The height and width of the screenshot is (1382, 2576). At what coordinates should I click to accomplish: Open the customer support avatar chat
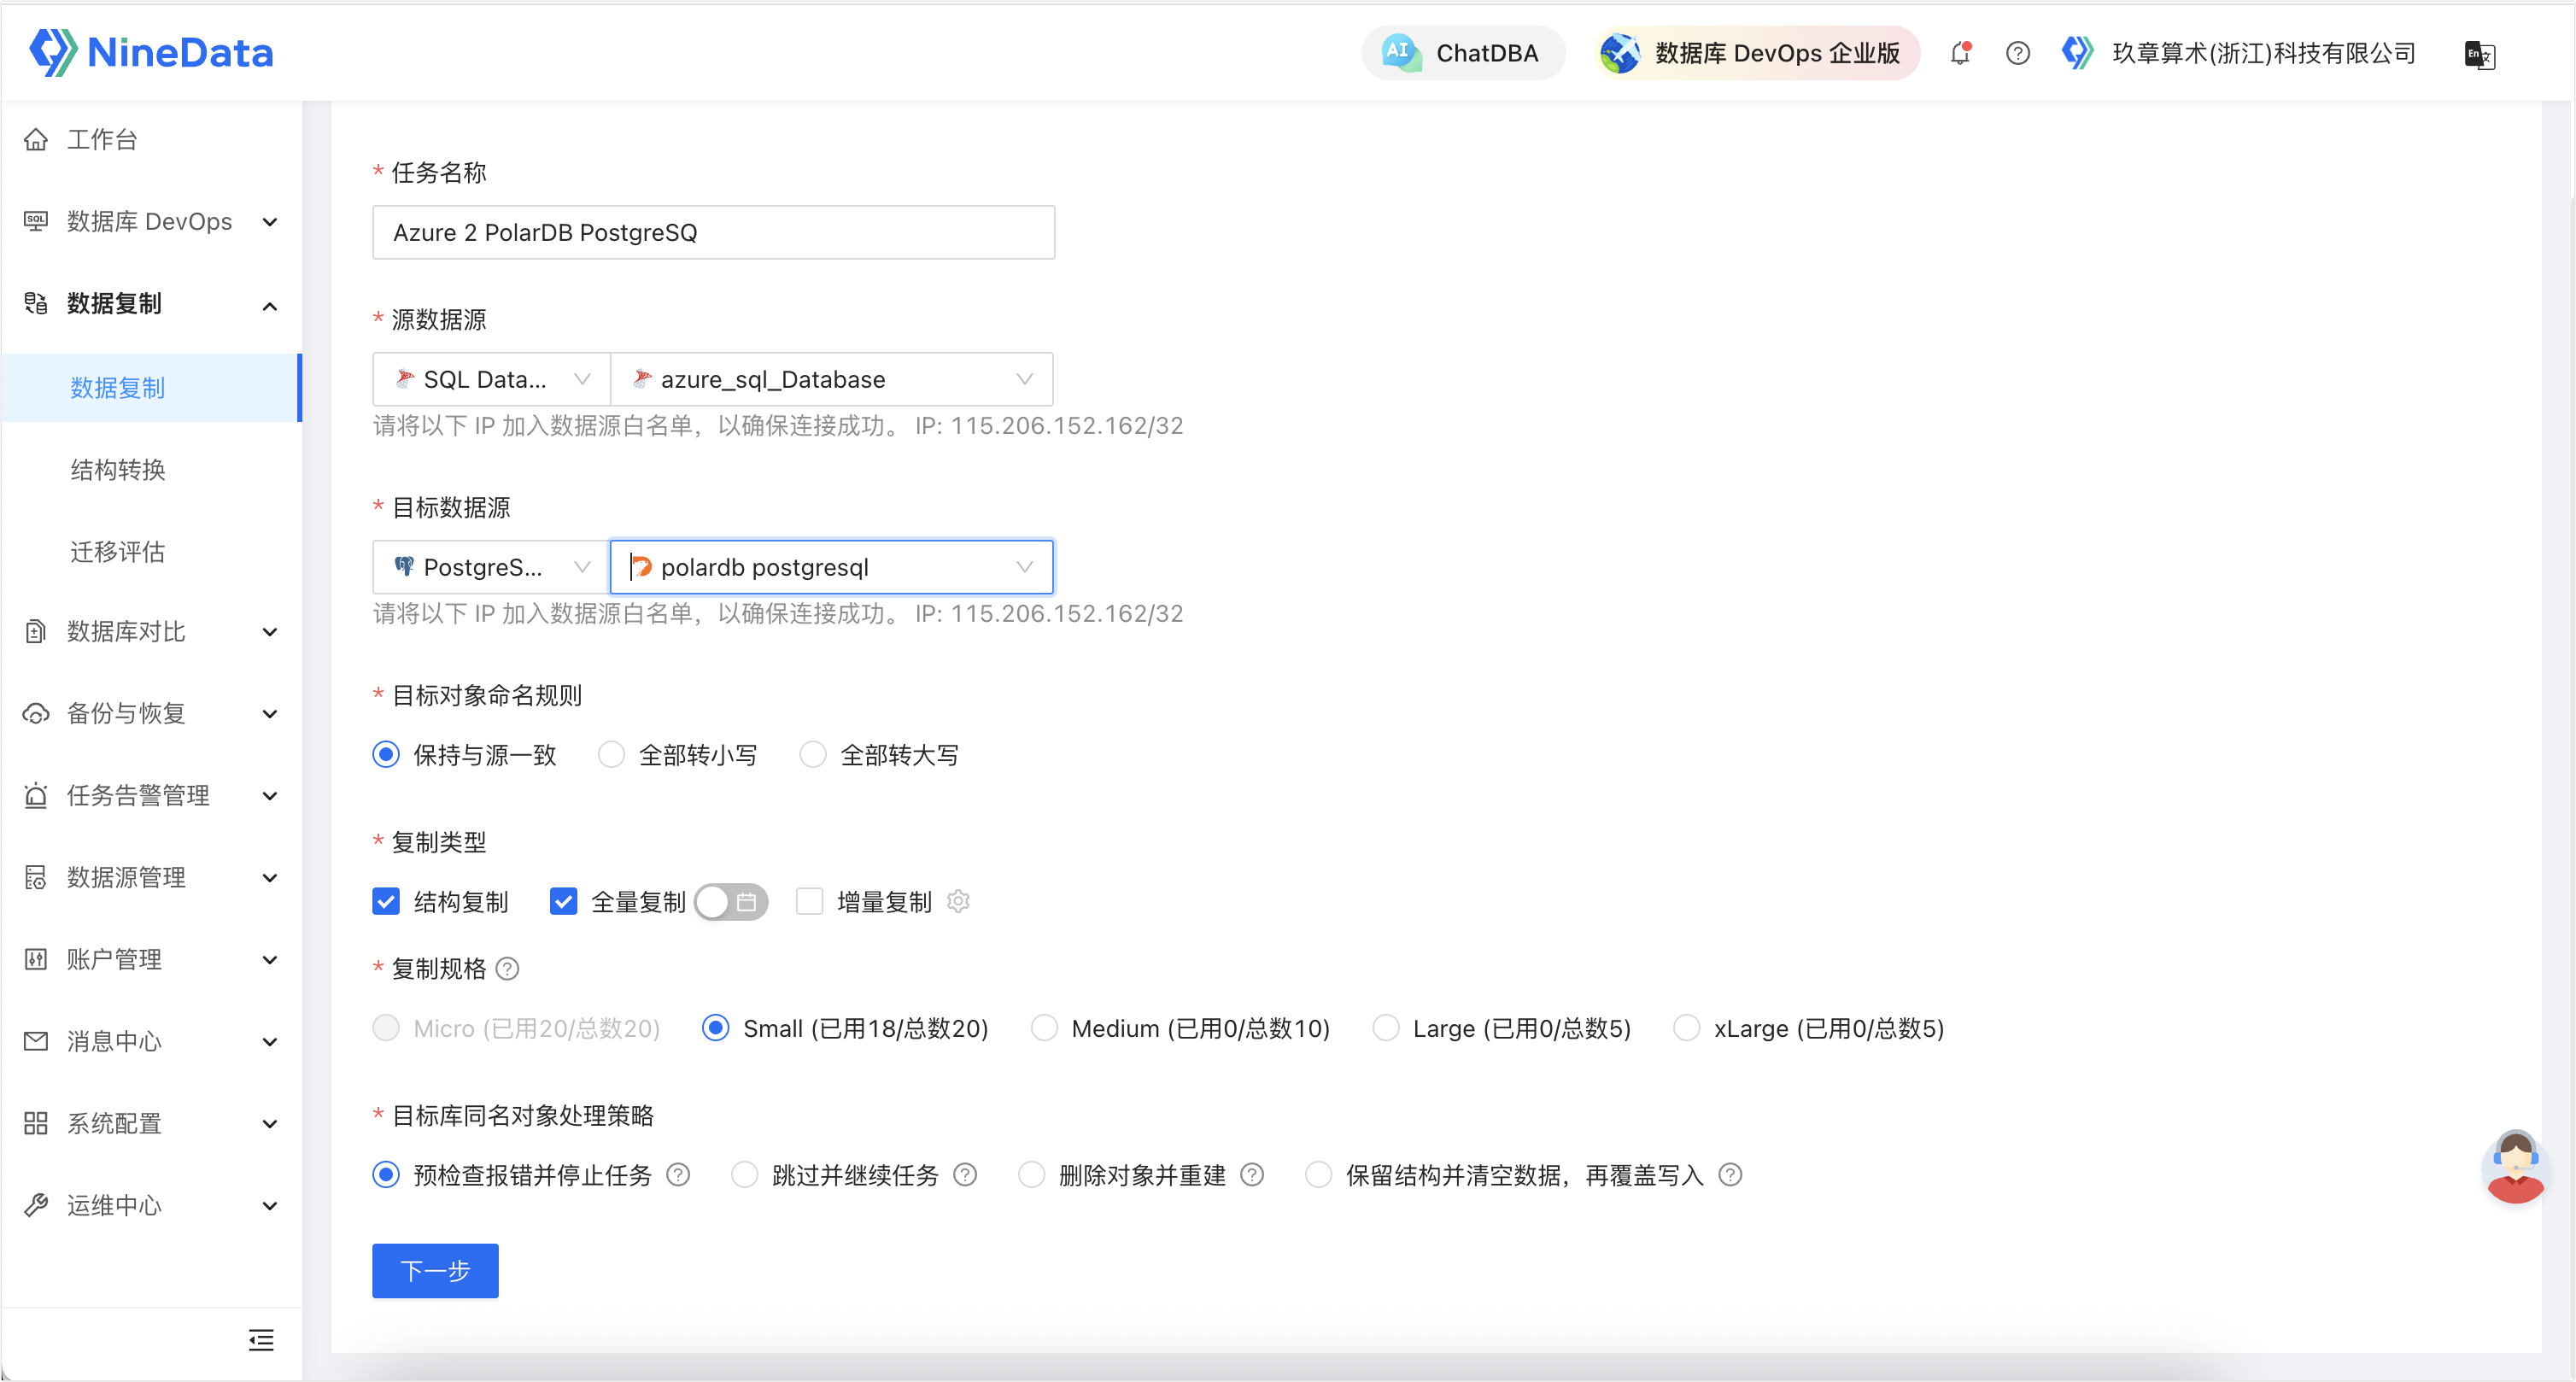tap(2515, 1166)
